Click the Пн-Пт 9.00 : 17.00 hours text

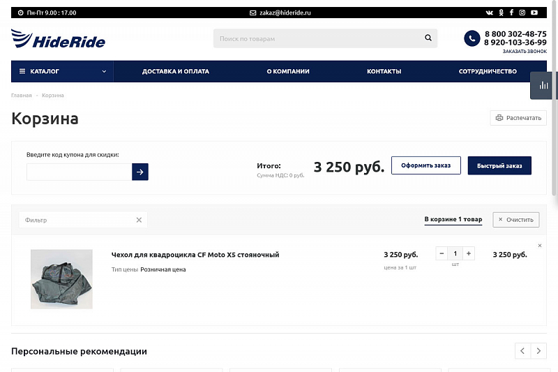pos(52,13)
